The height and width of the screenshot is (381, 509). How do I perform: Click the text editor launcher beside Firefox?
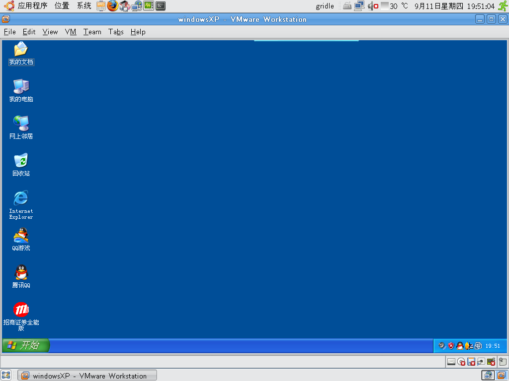101,6
